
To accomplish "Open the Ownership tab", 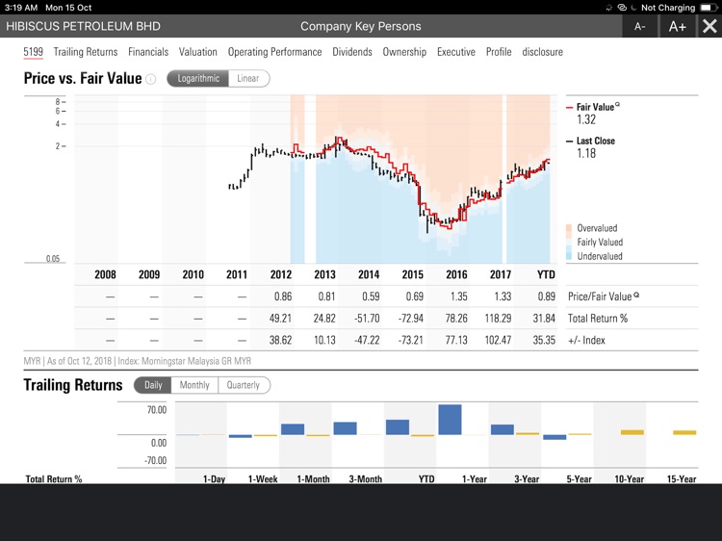I will 404,52.
